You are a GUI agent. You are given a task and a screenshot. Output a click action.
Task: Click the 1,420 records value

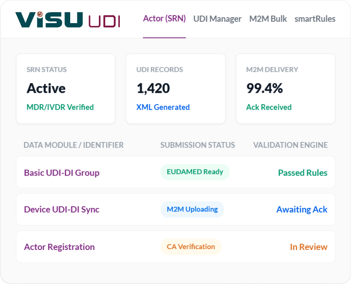click(153, 88)
